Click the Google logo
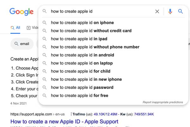The image size is (190, 127). click(x=22, y=12)
